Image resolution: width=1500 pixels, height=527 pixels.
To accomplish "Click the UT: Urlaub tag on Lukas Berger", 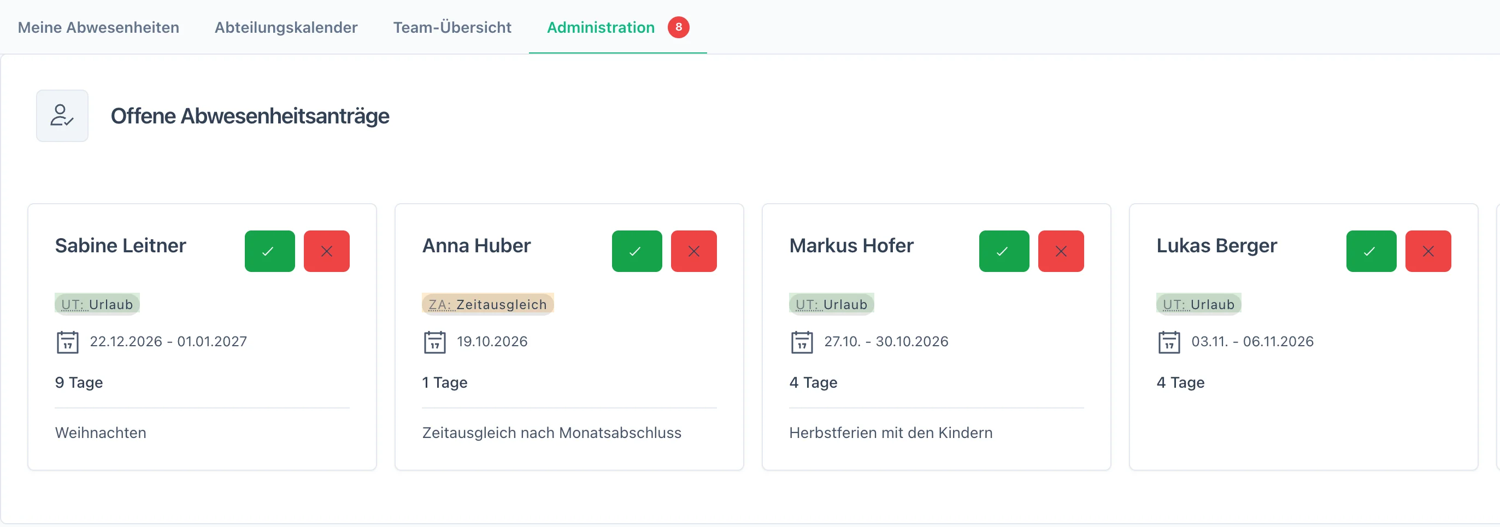I will point(1199,304).
